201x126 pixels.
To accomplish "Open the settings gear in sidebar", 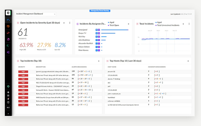I will (8, 92).
